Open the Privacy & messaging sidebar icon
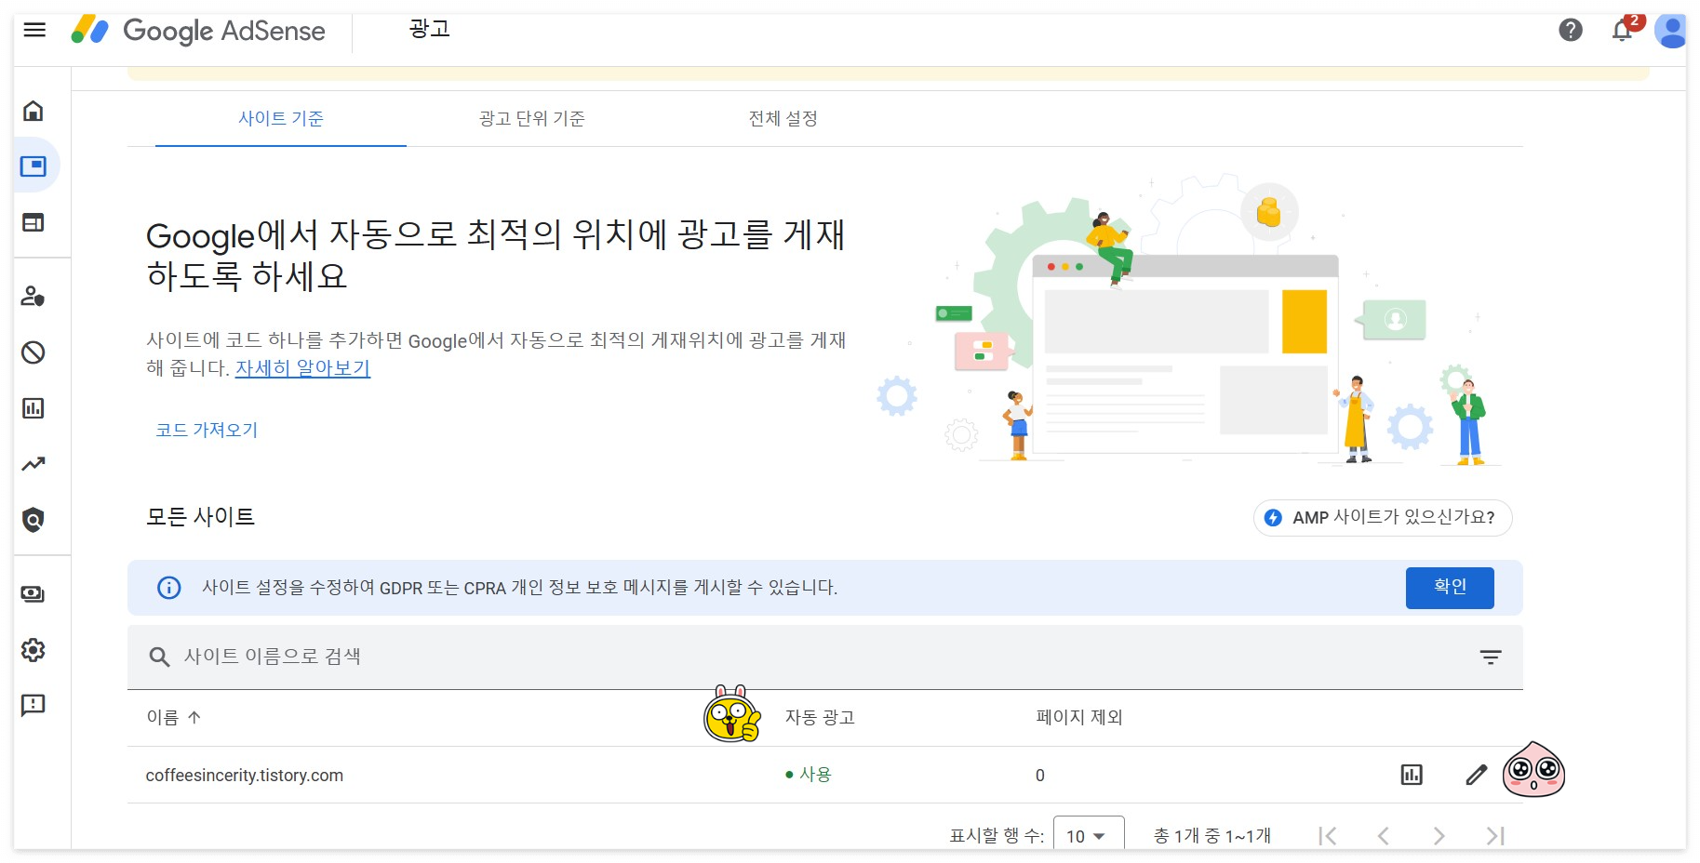 point(33,297)
